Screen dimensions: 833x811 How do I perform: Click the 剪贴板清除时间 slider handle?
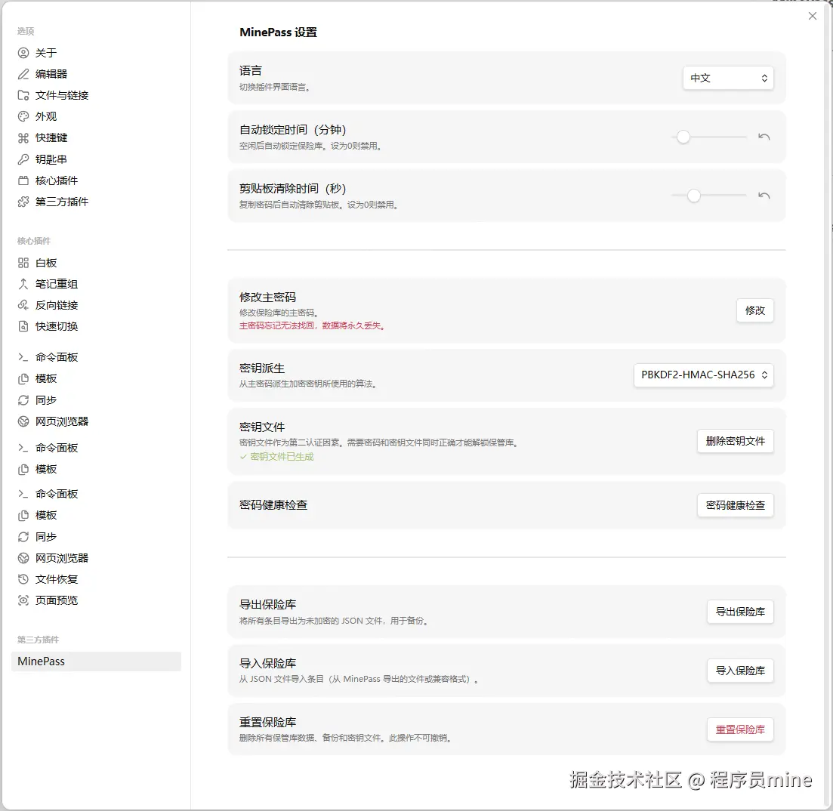[694, 196]
